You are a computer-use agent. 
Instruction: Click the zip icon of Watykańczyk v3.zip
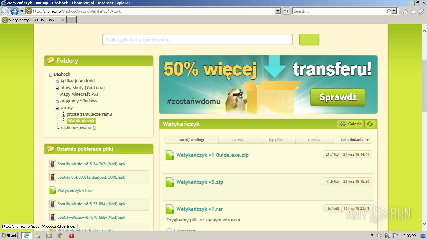click(170, 182)
